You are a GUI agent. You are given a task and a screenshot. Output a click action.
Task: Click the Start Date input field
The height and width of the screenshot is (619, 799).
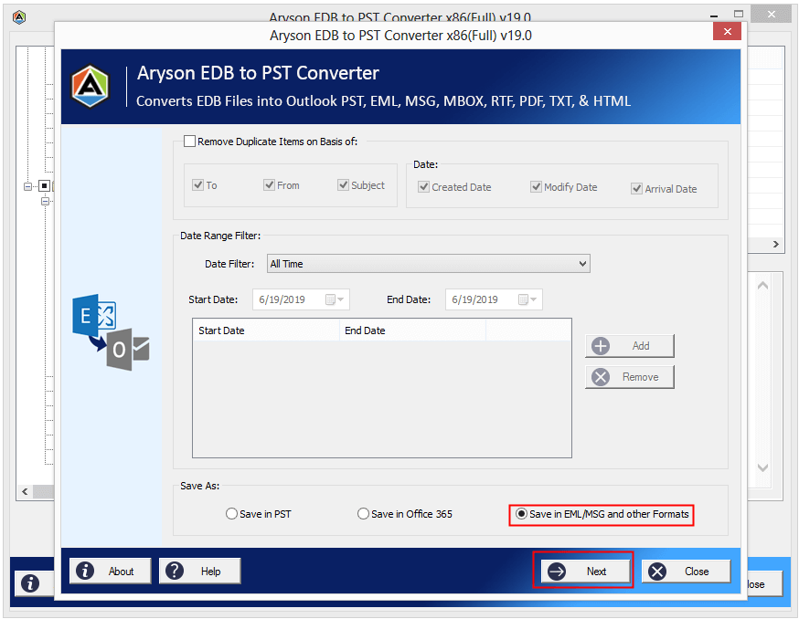301,299
